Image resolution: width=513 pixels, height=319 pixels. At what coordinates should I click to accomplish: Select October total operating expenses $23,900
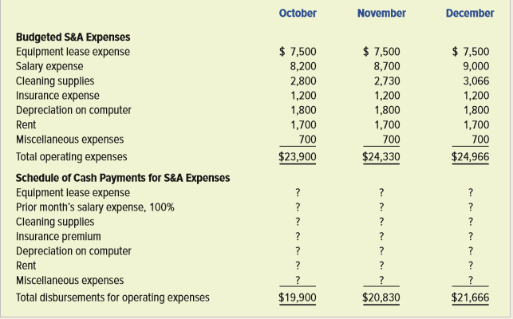click(298, 157)
